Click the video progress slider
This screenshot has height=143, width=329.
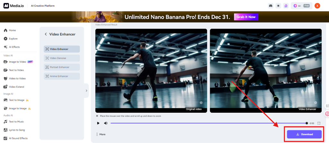[208, 123]
